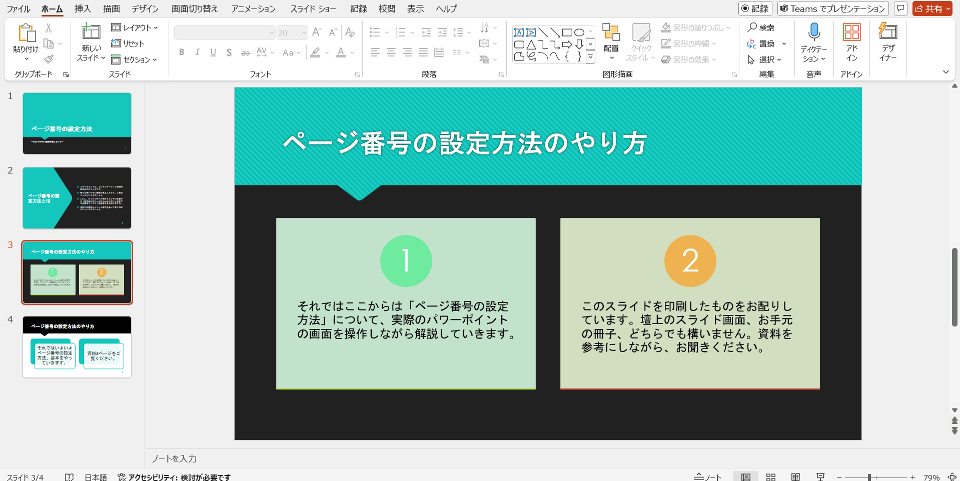Expand the shapes gallery more button
This screenshot has width=960, height=481.
tap(591, 57)
